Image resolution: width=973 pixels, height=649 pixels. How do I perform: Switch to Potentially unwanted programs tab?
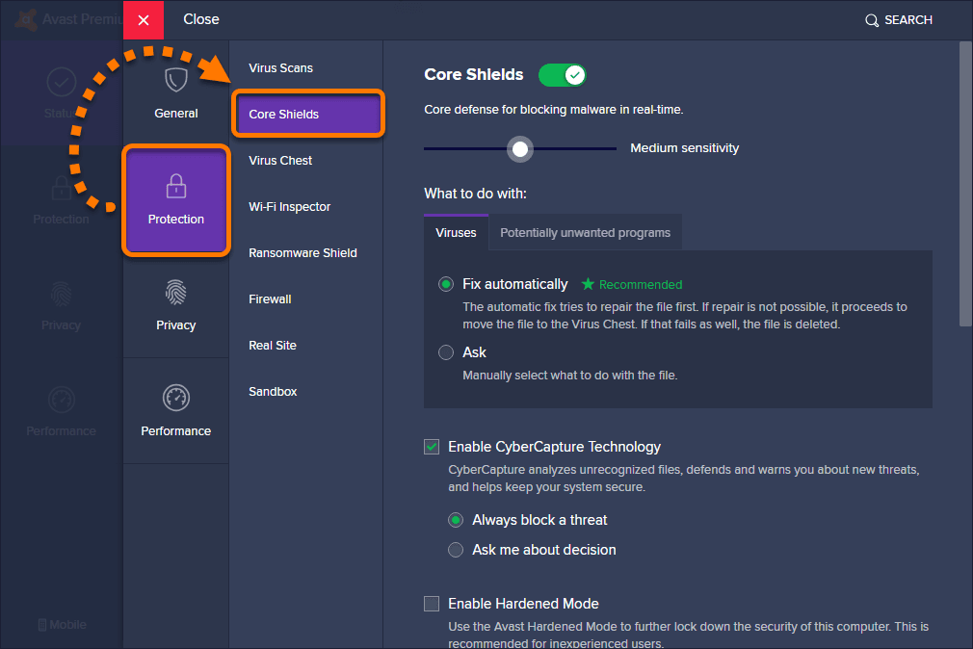(585, 233)
